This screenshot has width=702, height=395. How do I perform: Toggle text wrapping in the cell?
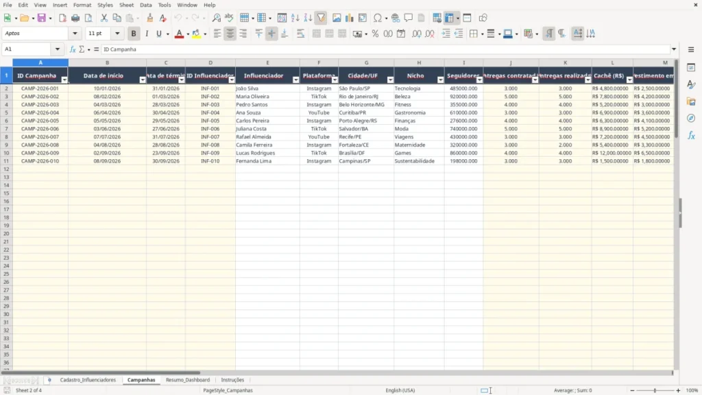tap(300, 34)
